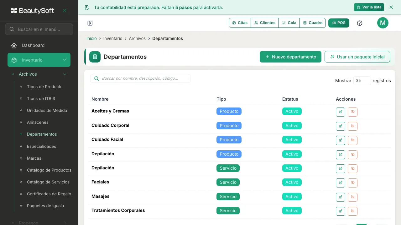
Task: Open Marcas from the sidebar
Action: click(34, 158)
